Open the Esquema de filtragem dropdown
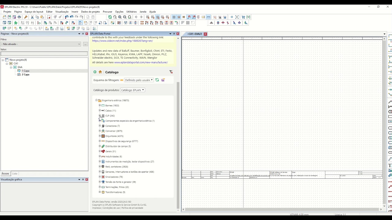 tap(139, 80)
